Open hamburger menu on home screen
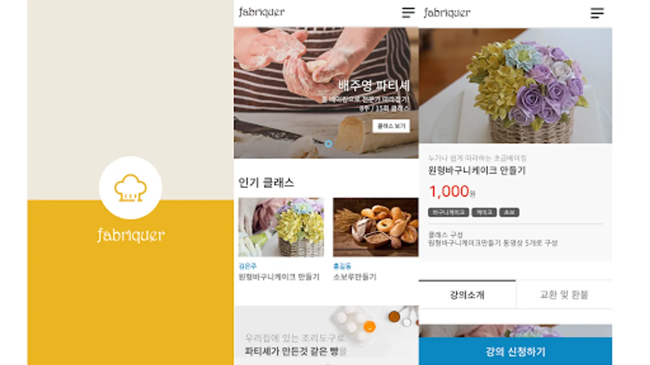This screenshot has width=650, height=365. coord(408,13)
